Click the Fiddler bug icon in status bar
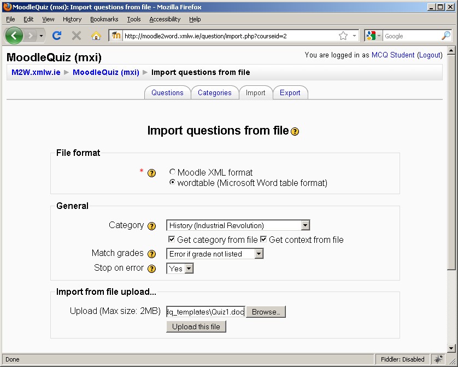The height and width of the screenshot is (367, 458). point(438,359)
